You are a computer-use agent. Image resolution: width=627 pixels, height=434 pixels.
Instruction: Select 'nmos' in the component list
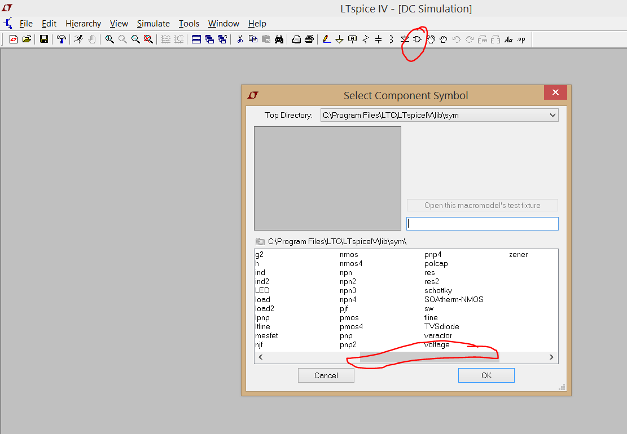point(349,254)
